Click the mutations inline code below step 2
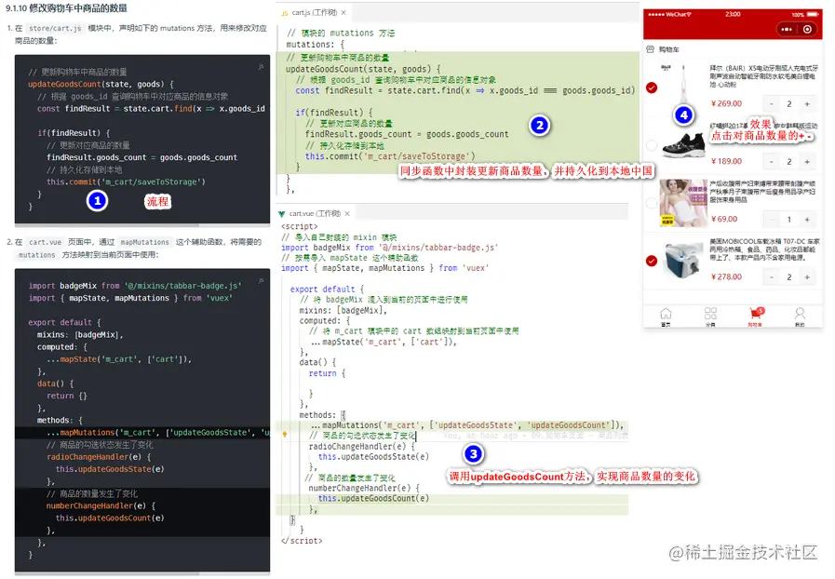The height and width of the screenshot is (579, 835). 36,255
